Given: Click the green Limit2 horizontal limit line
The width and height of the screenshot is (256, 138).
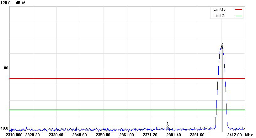Looking at the screenshot, I should [x=127, y=110].
